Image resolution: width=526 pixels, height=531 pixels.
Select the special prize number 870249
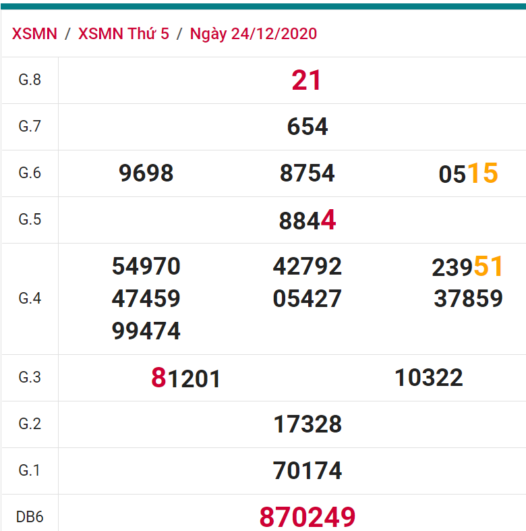(307, 518)
